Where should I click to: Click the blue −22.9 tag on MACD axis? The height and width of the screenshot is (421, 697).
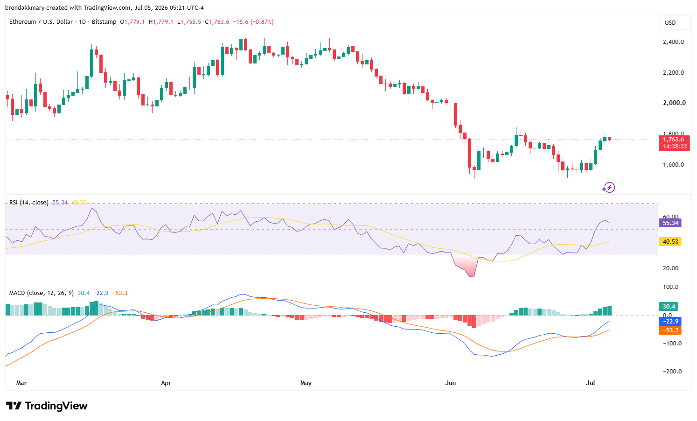[x=669, y=322]
